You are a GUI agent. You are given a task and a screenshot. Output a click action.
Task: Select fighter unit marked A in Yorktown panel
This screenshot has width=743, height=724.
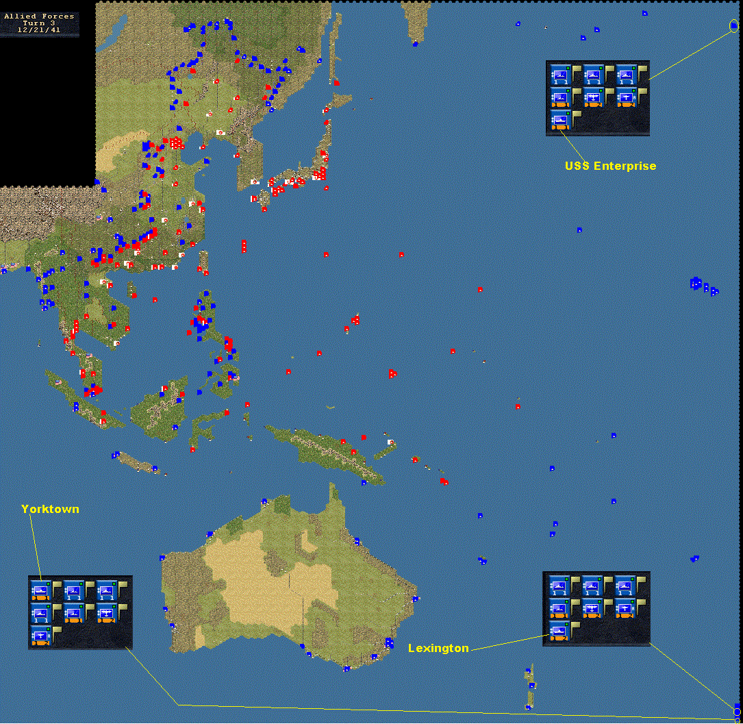[x=40, y=636]
